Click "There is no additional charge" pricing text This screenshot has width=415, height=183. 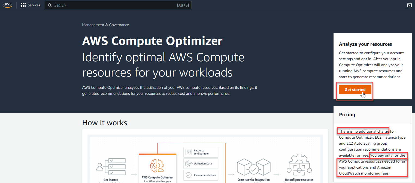[x=364, y=131]
